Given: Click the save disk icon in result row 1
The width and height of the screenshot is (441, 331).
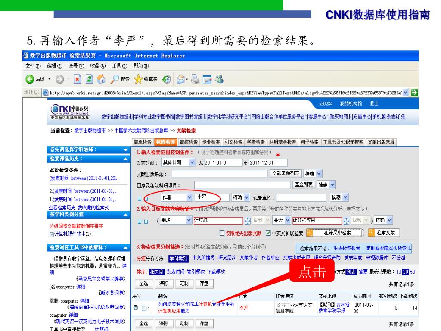Looking at the screenshot, I should point(136,308).
